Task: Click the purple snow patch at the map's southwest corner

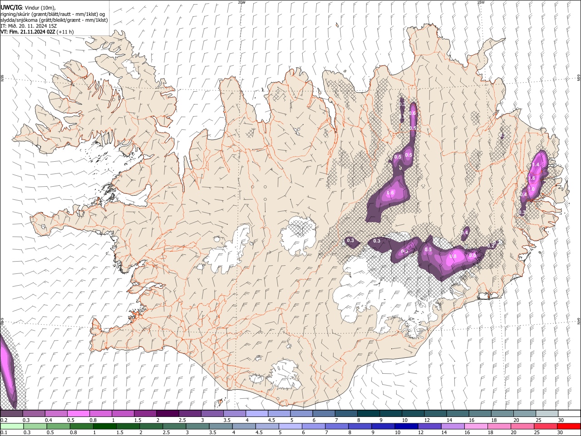Action: tap(7, 372)
